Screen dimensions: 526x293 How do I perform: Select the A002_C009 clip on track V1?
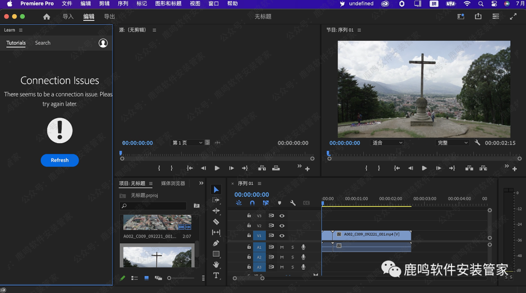[x=370, y=235]
